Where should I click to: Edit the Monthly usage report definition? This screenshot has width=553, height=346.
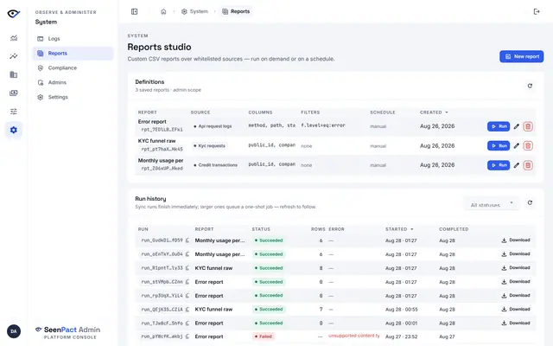pyautogui.click(x=517, y=165)
